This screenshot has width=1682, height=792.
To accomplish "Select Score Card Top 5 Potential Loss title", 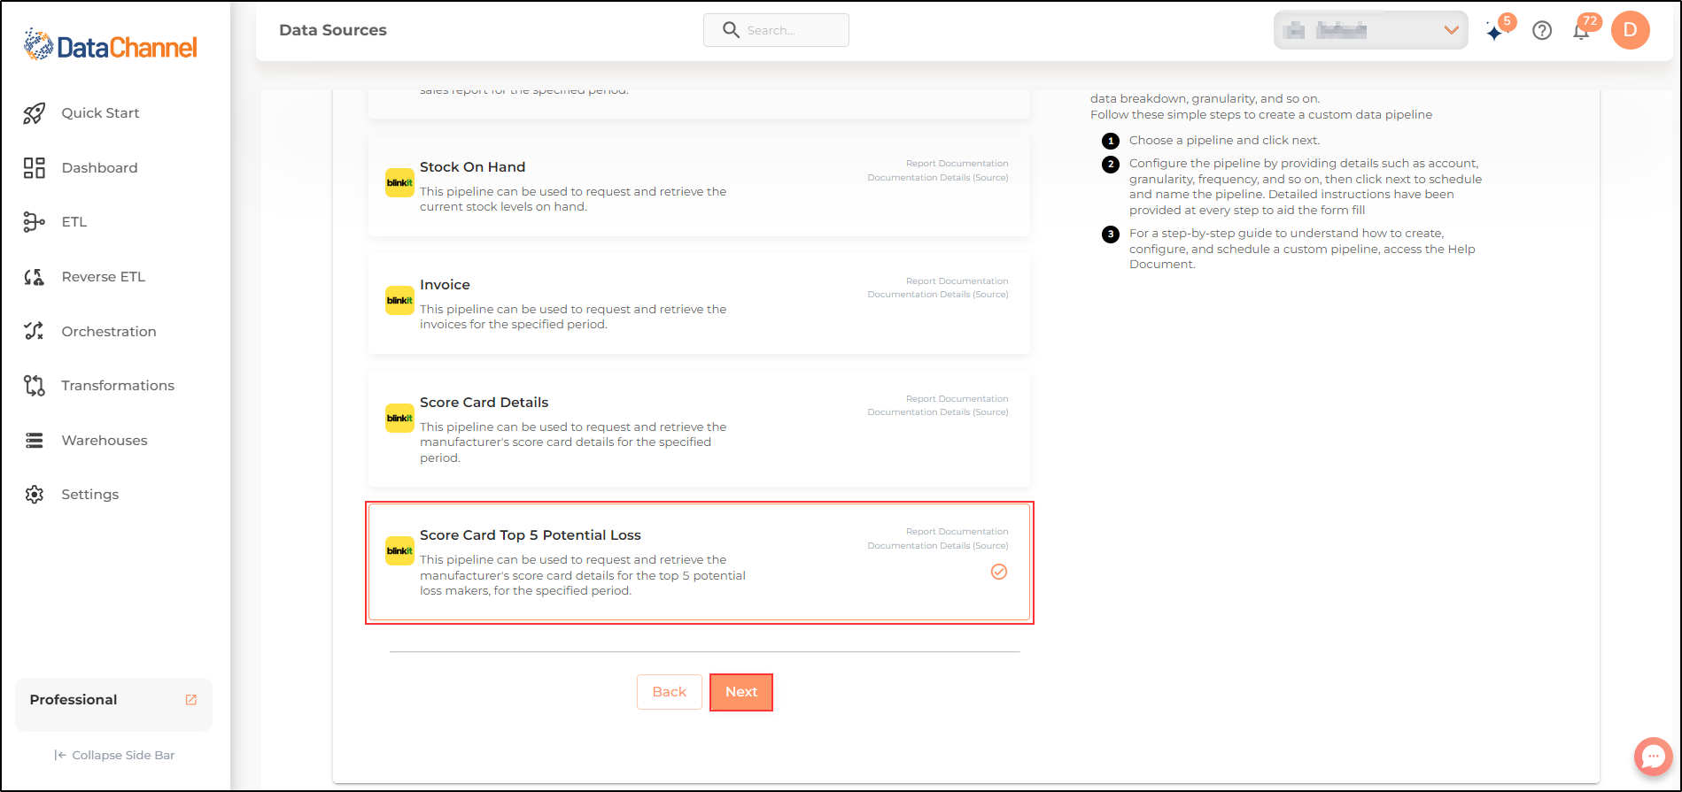I will tap(531, 535).
